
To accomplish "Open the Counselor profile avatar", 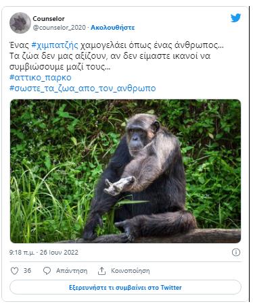I will (20, 23).
